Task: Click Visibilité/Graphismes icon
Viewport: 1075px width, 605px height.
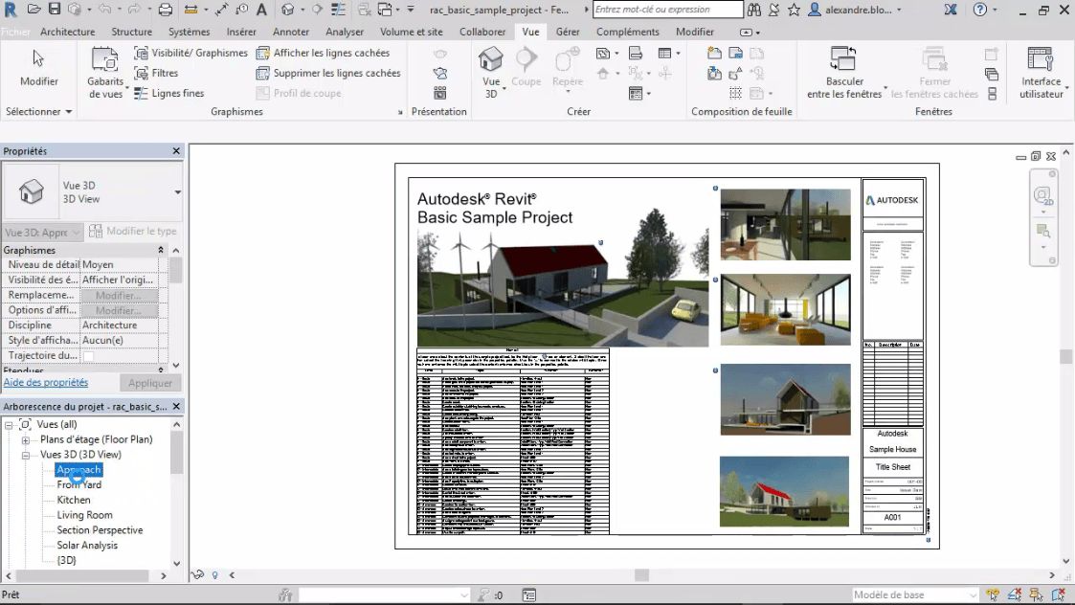Action: click(x=142, y=54)
